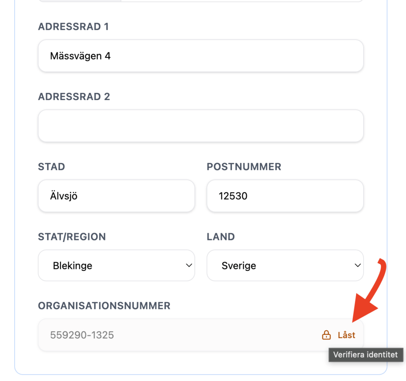Expand the Stat/Region dropdown chevron

189,265
